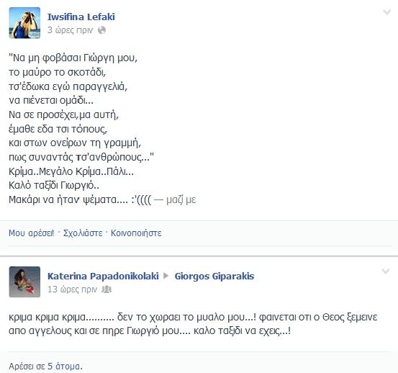The width and height of the screenshot is (398, 373).
Task: Open Katerina Papadonikolaki's profile picture
Action: pos(24,282)
